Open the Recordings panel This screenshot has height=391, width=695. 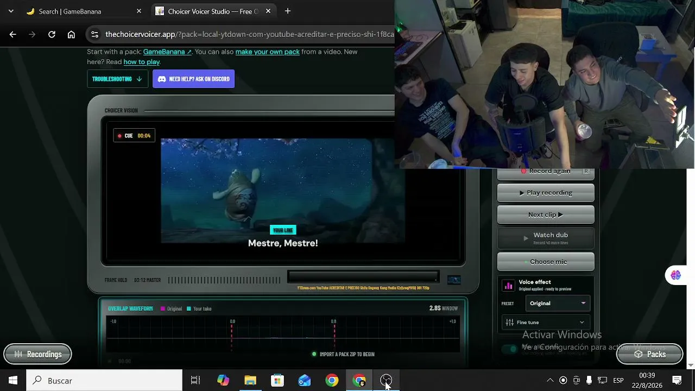tap(37, 354)
